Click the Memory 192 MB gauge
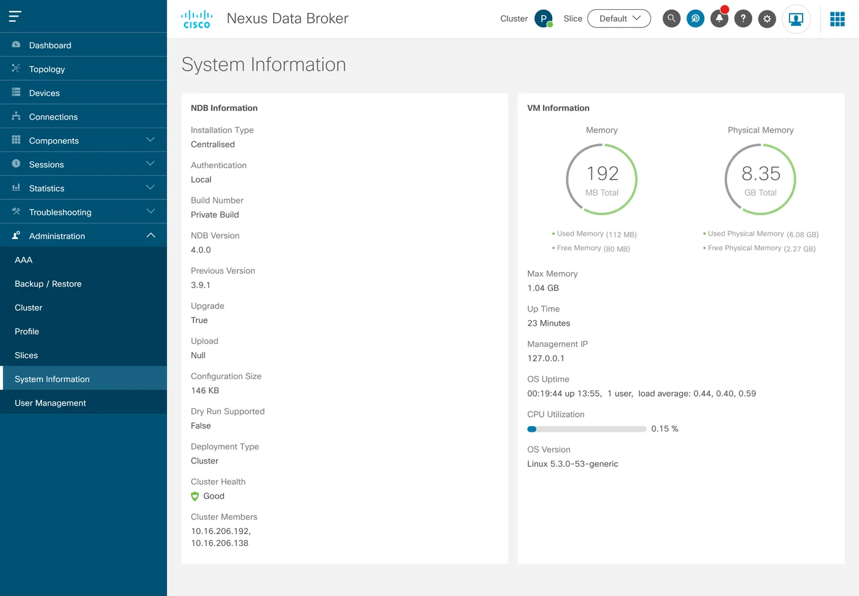The image size is (859, 596). [602, 179]
